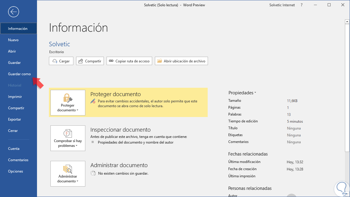Select Compartir in the left sidebar
This screenshot has width=350, height=197.
coord(18,108)
